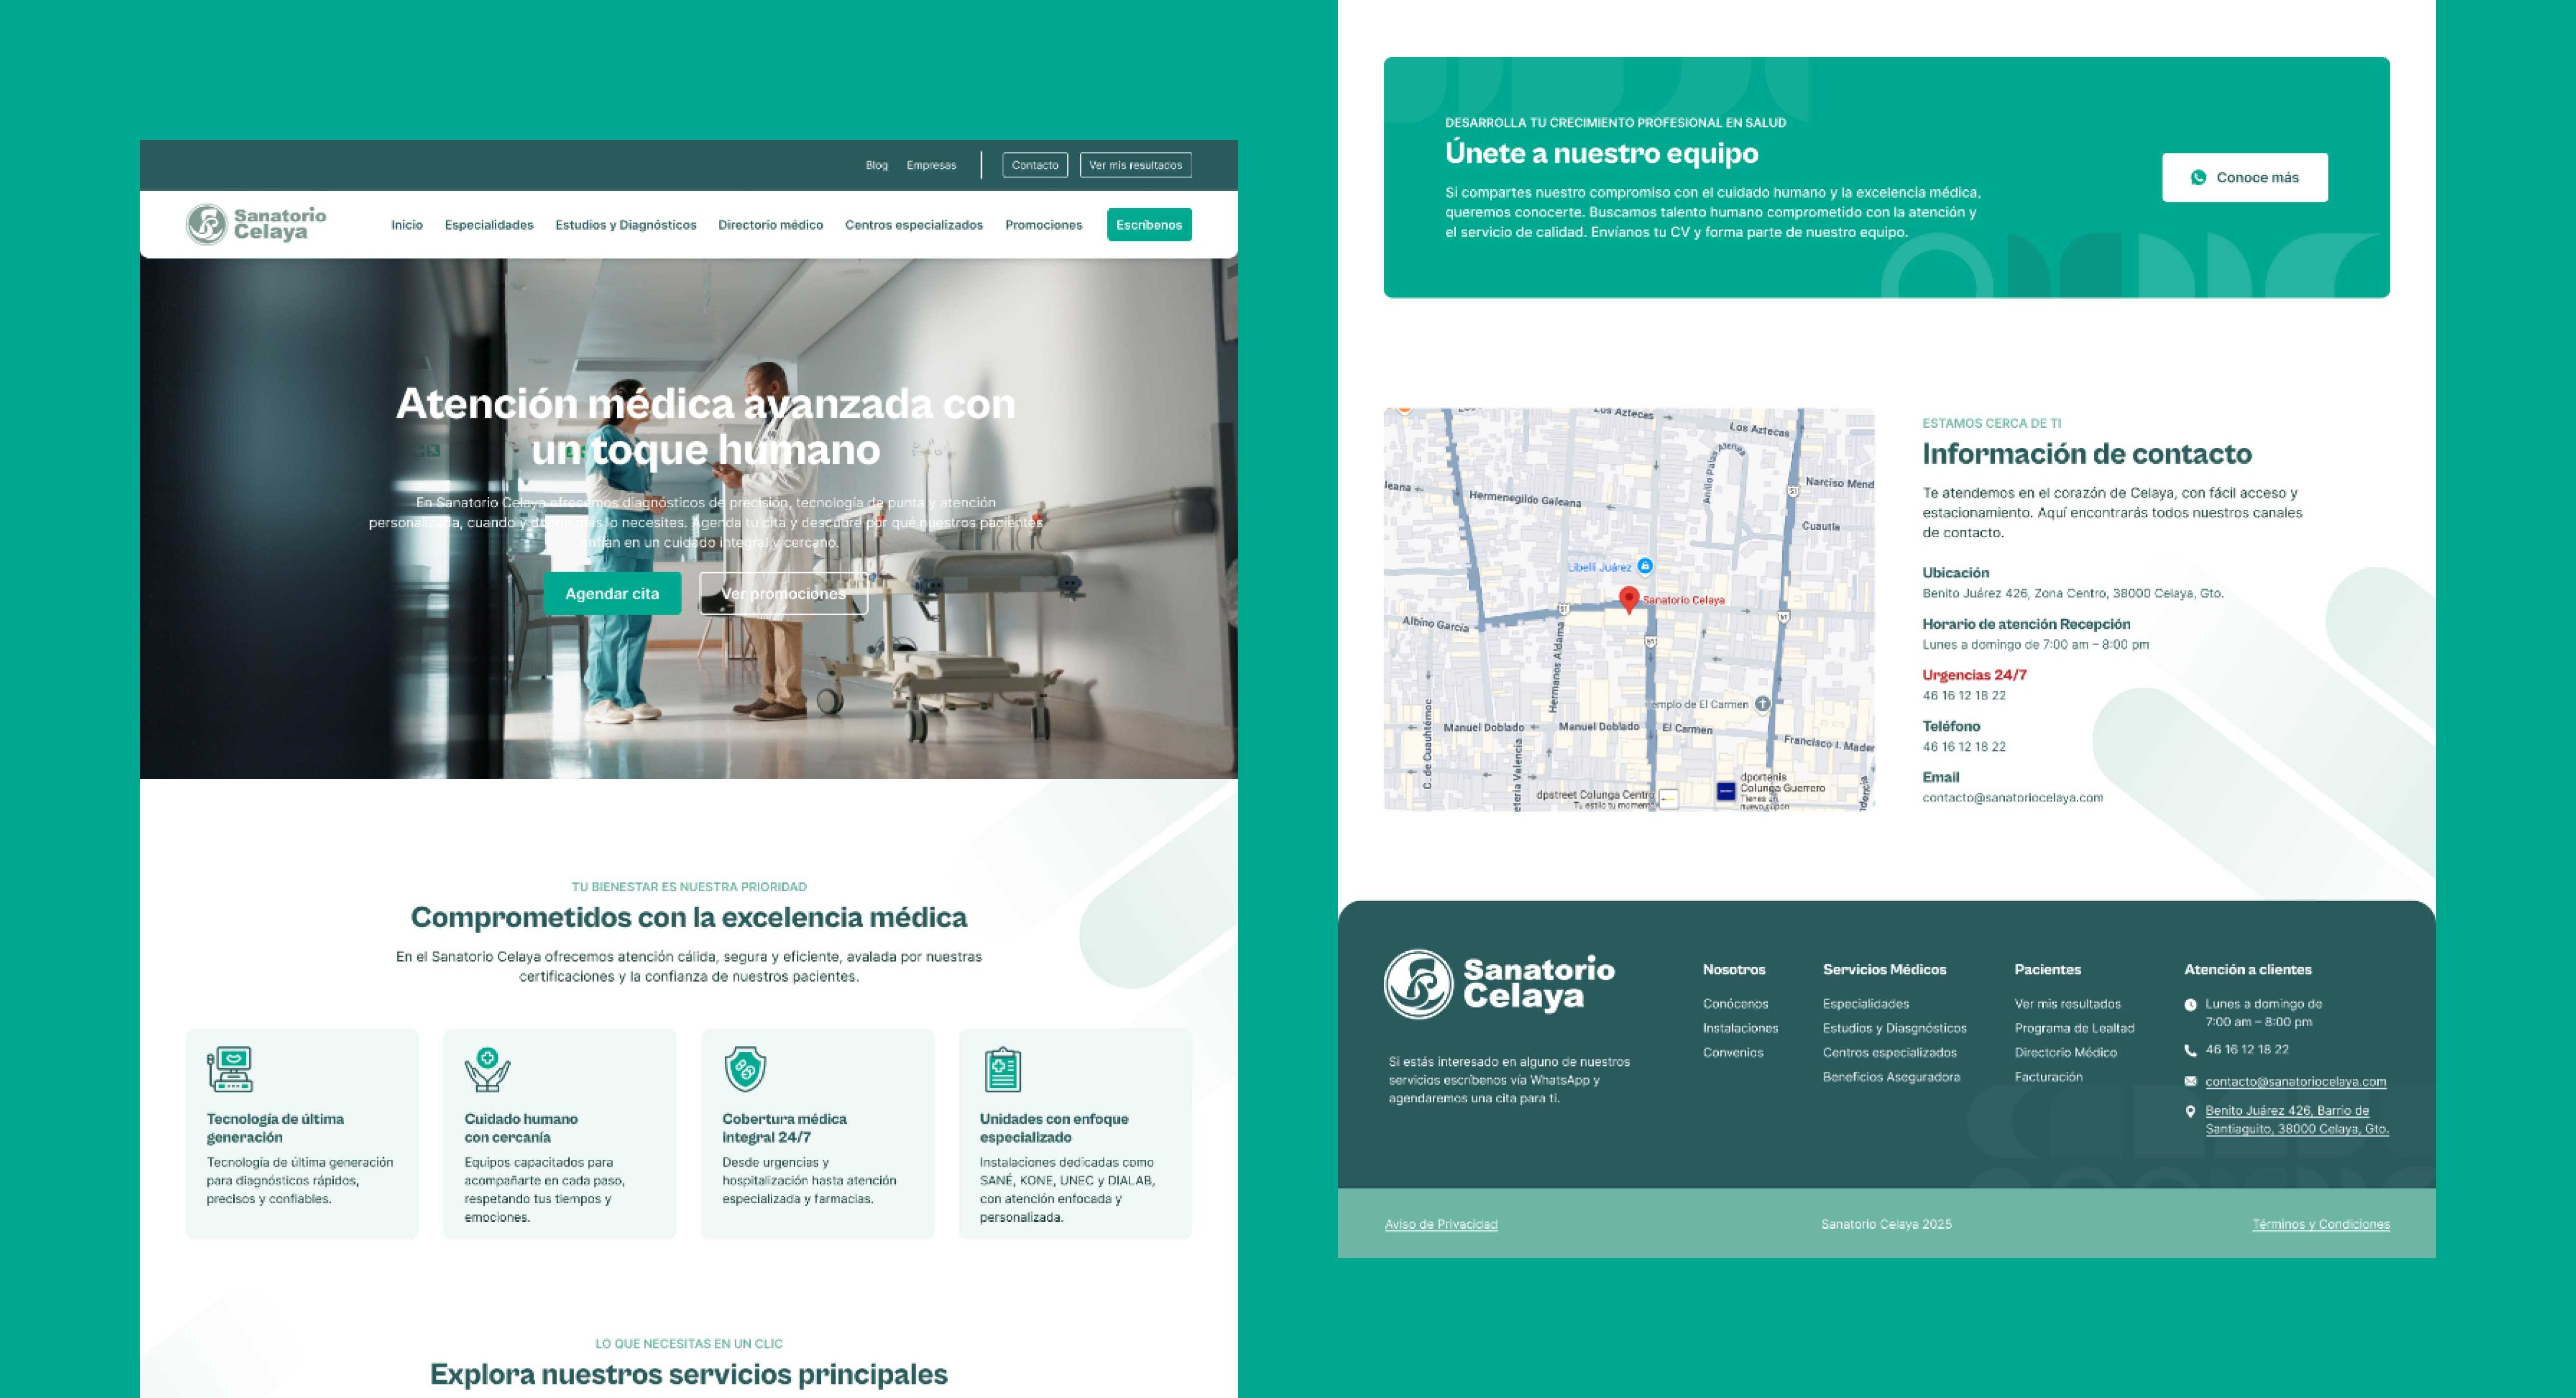Go to Inicio in navigation
The height and width of the screenshot is (1398, 2576).
coord(407,225)
